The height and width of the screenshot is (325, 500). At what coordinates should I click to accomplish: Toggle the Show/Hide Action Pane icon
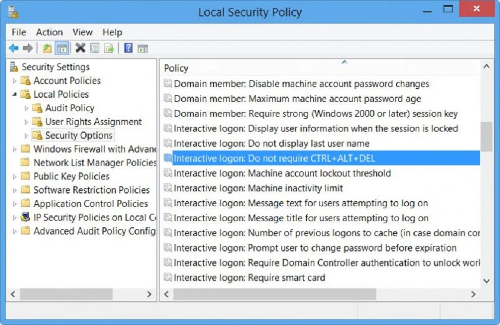[142, 48]
